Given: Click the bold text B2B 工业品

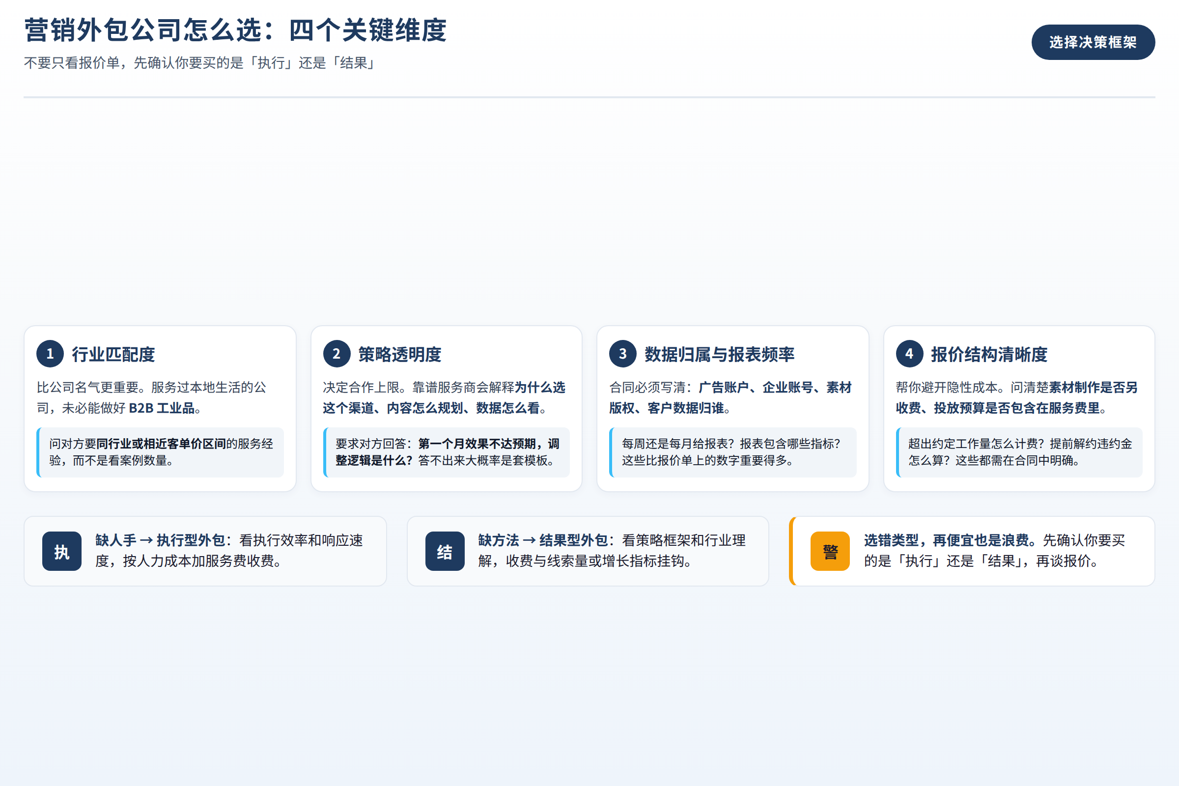Looking at the screenshot, I should tap(162, 408).
